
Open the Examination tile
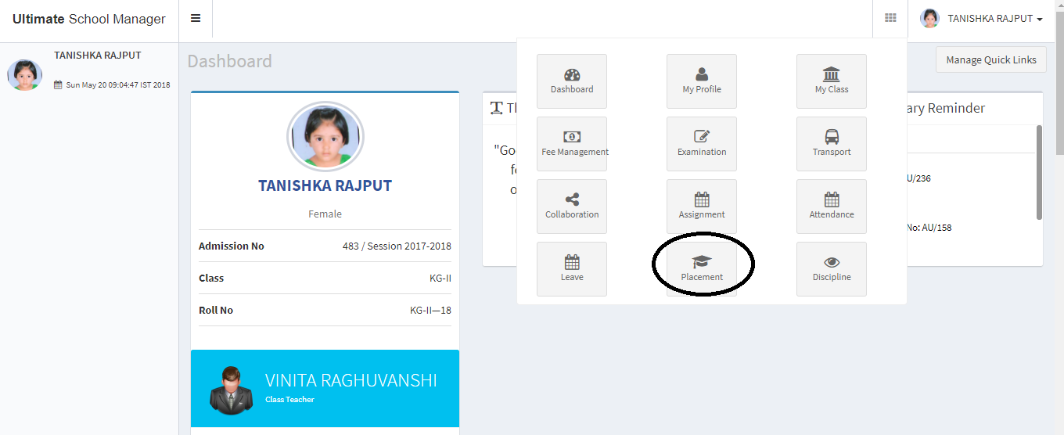tap(702, 144)
